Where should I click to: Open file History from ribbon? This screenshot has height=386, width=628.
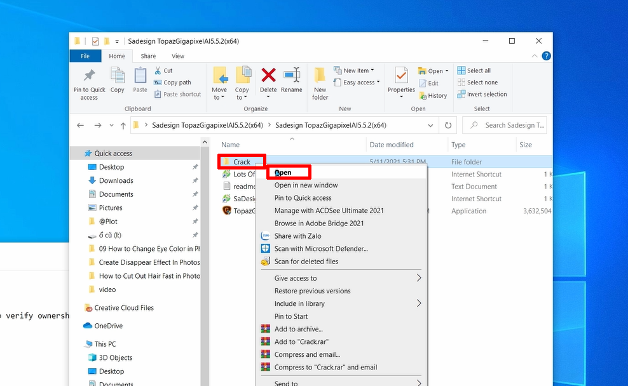433,96
